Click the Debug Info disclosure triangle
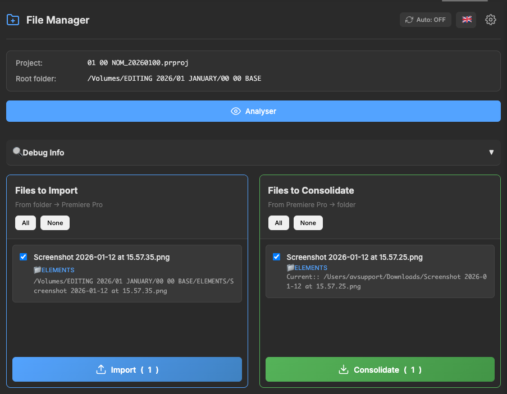This screenshot has width=507, height=394. coord(491,153)
